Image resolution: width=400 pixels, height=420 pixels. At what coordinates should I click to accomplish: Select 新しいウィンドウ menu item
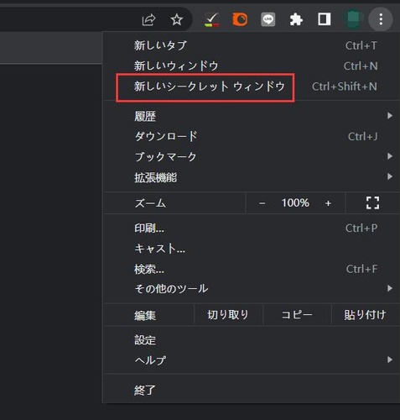tap(252, 66)
